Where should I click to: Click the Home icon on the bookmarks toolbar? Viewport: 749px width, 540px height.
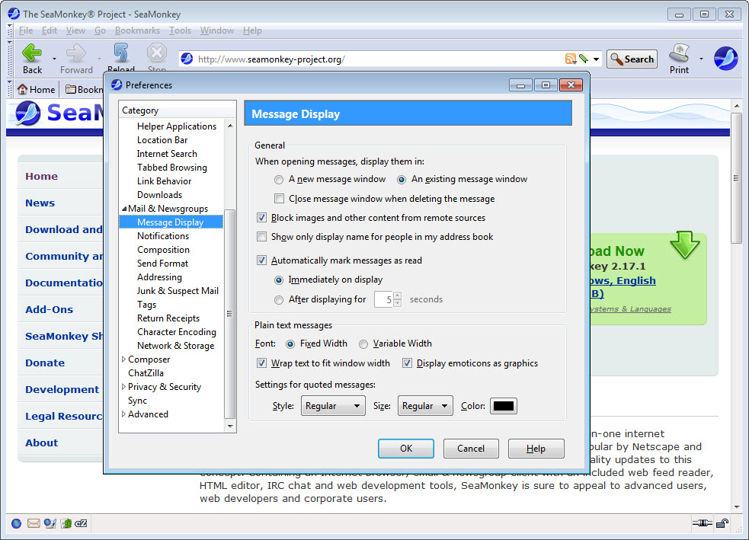pyautogui.click(x=22, y=89)
